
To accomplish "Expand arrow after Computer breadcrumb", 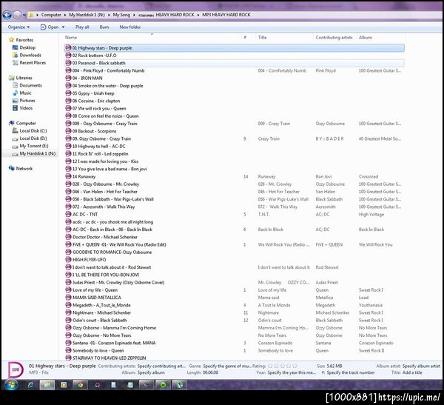I will 65,15.
